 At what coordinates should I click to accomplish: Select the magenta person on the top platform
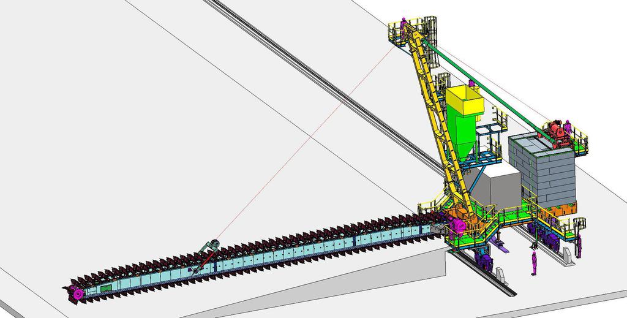pos(404,25)
